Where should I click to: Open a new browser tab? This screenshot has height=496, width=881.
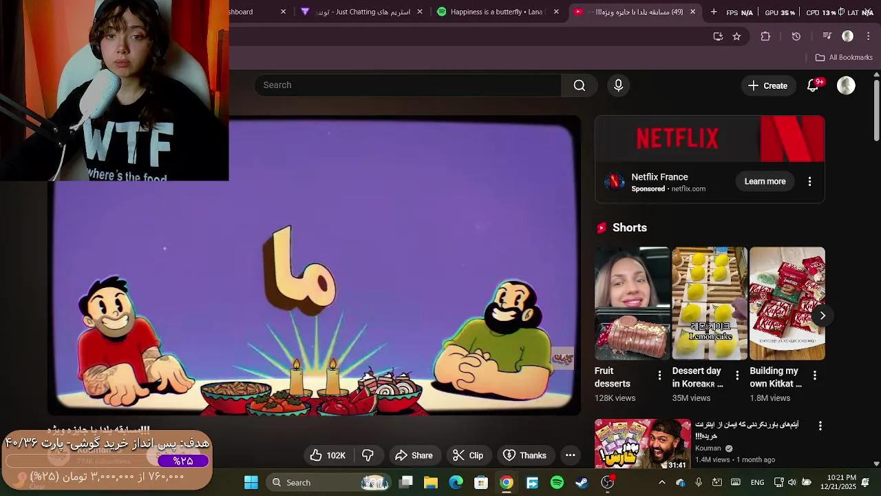point(714,12)
